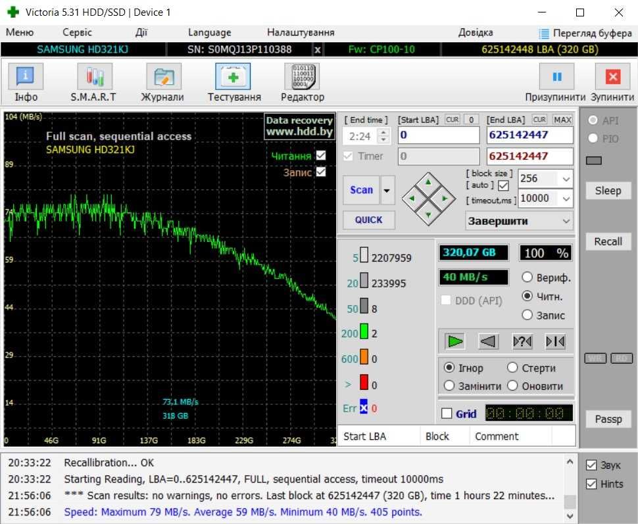Select the Читн. read radio button

coord(527,296)
